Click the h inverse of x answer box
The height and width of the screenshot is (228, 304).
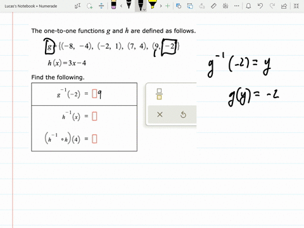tap(94, 117)
